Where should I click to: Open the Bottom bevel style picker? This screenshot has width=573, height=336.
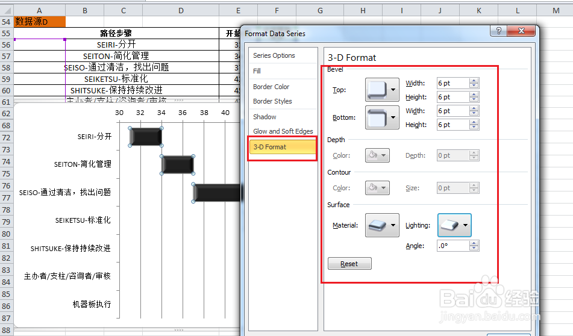tap(382, 117)
